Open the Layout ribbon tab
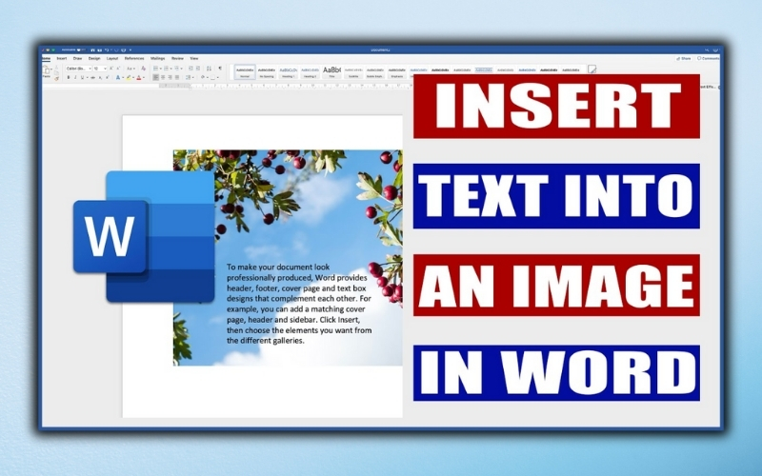The image size is (762, 476). click(112, 59)
